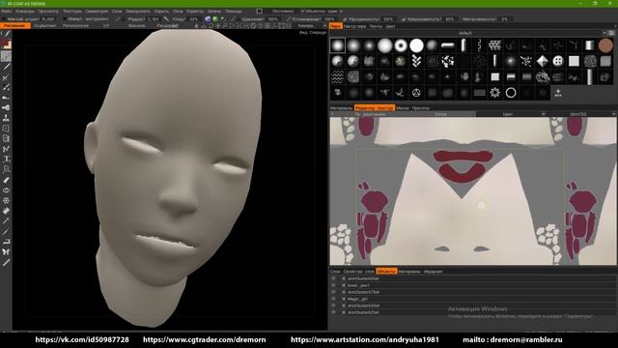618x348 pixels.
Task: Click the Шероховатость percentage field
Action: click(x=450, y=19)
